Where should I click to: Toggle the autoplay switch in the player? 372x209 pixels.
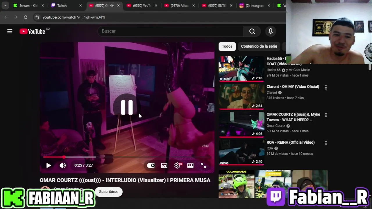tap(151, 165)
